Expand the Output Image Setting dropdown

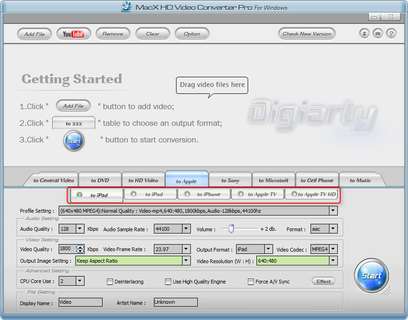coord(186,261)
